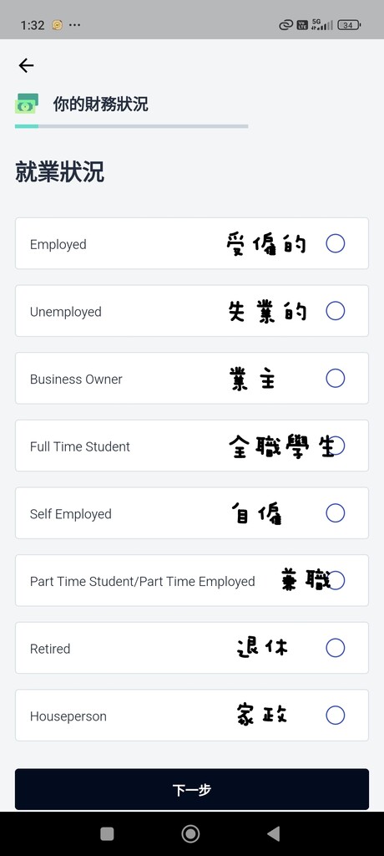Tap the 就業狀況 section heading
Screen dimensions: 384x856
pos(59,172)
